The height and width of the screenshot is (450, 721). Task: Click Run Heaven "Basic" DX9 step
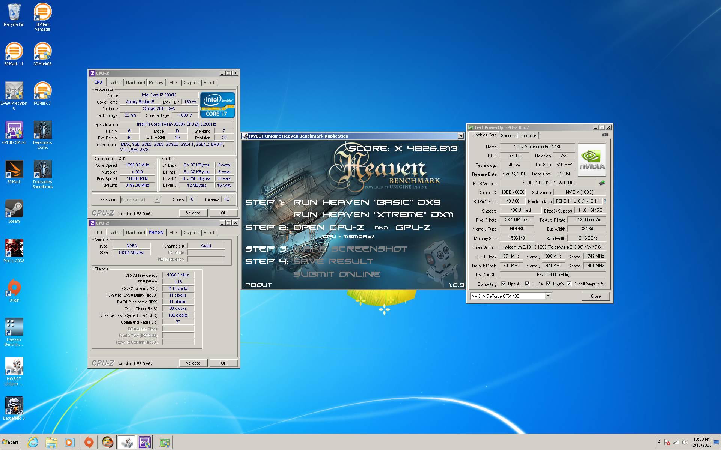[x=367, y=202]
